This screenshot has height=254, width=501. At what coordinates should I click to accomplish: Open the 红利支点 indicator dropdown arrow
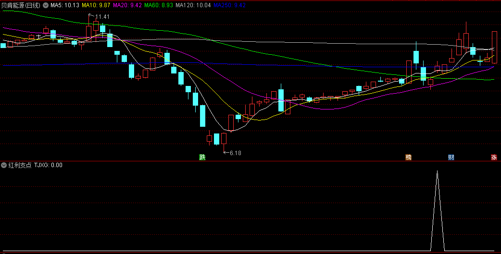(x=4, y=165)
